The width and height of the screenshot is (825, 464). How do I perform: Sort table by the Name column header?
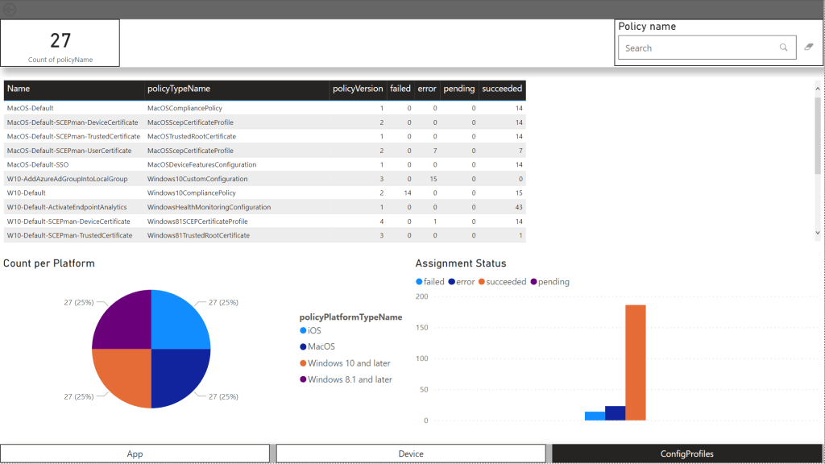pyautogui.click(x=19, y=89)
